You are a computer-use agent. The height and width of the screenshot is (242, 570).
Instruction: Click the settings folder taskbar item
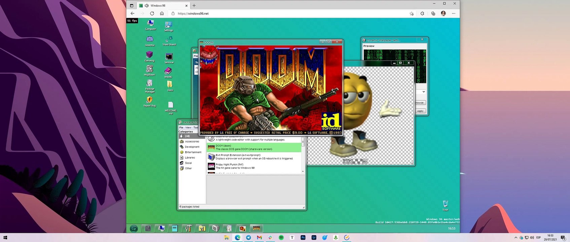tap(202, 229)
